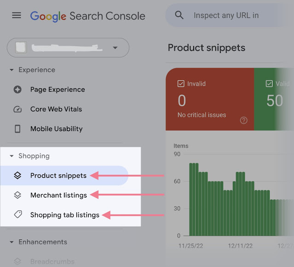Toggle the Invalid checkbox
The height and width of the screenshot is (267, 294).
pos(181,84)
